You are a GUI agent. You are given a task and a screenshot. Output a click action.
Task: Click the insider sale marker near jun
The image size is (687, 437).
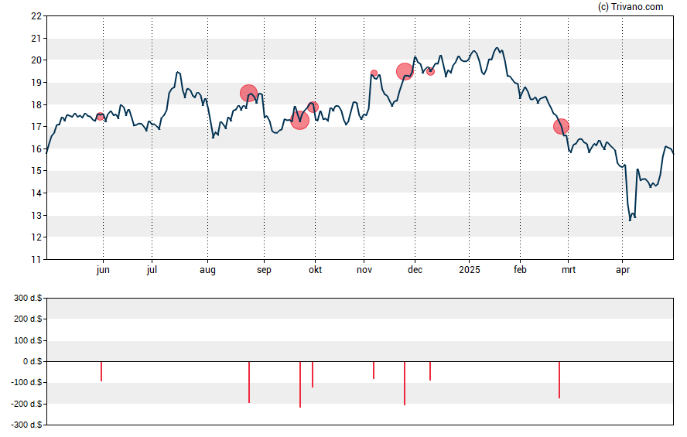pyautogui.click(x=101, y=117)
